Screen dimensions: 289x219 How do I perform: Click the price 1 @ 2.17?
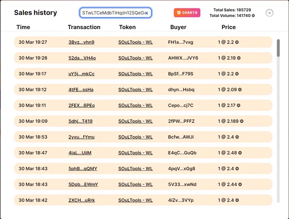[x=229, y=105]
